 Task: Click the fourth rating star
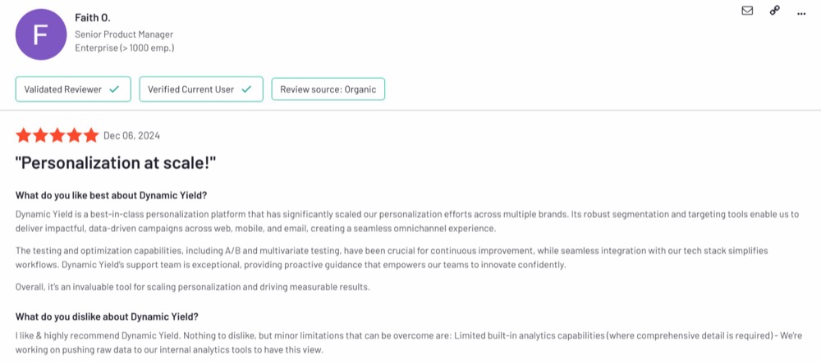(75, 135)
